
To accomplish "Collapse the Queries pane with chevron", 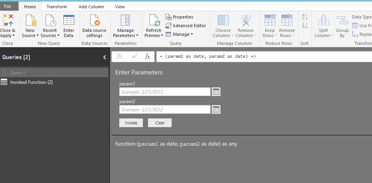I will 104,57.
